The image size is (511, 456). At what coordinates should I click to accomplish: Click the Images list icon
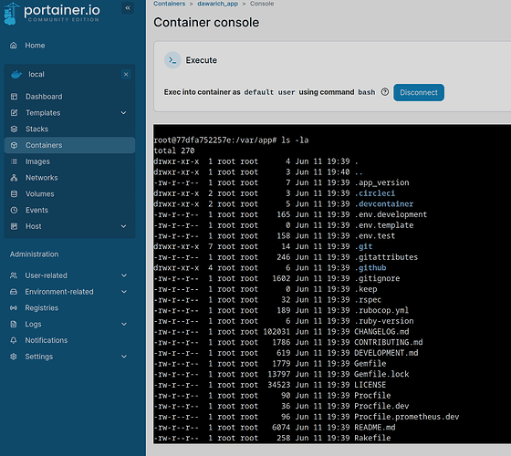(x=14, y=161)
